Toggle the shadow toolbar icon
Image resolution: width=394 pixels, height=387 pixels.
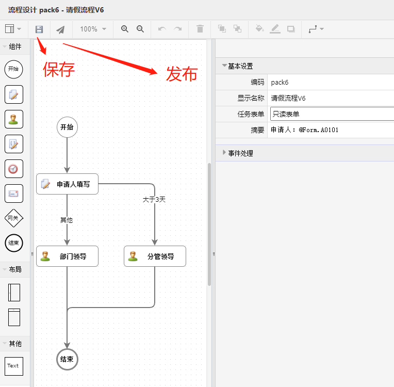pyautogui.click(x=291, y=29)
